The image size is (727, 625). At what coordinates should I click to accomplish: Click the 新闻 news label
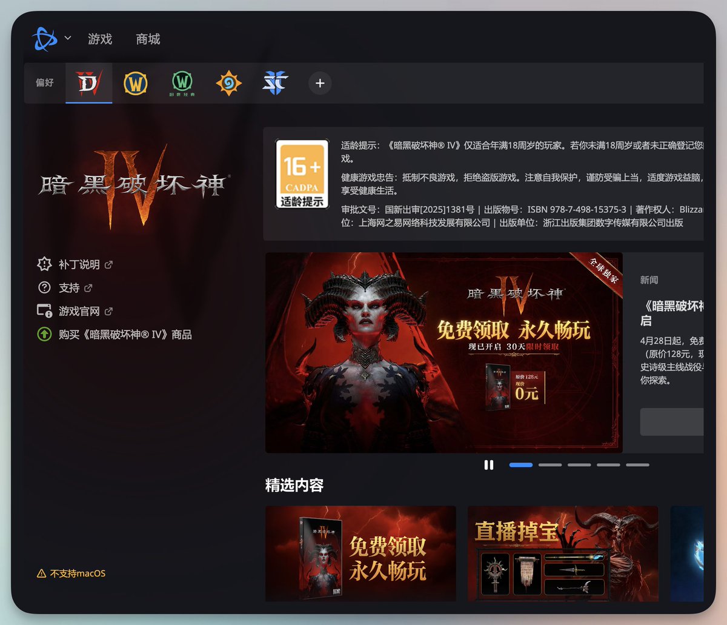click(x=649, y=280)
